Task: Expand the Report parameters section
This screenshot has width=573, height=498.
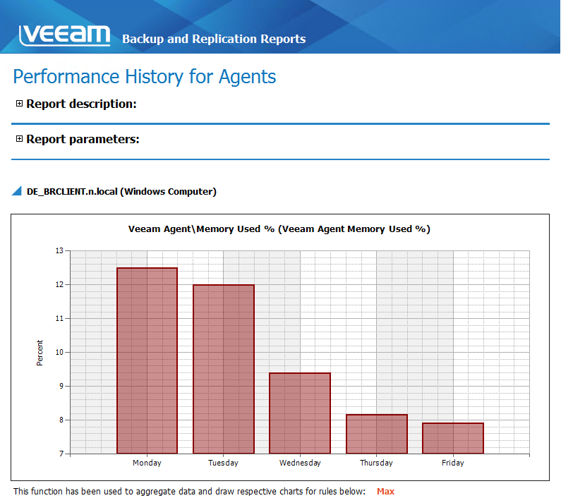Action: tap(19, 139)
